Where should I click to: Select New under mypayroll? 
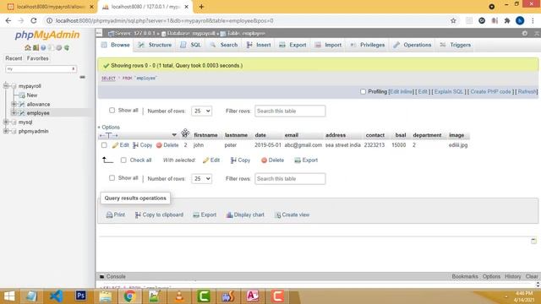32,95
